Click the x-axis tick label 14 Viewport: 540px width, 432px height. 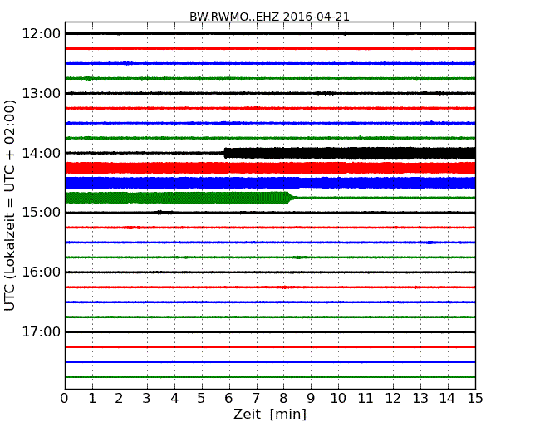(x=448, y=399)
